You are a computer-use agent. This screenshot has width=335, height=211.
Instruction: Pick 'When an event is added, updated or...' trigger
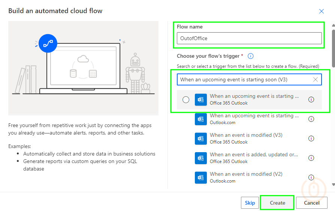[254, 158]
